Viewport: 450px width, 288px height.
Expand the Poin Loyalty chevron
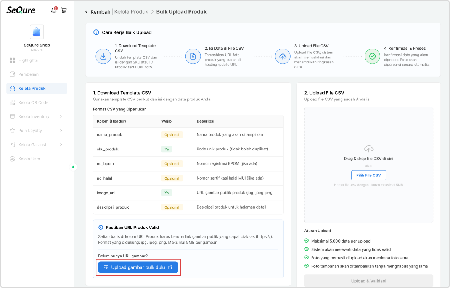(61, 131)
